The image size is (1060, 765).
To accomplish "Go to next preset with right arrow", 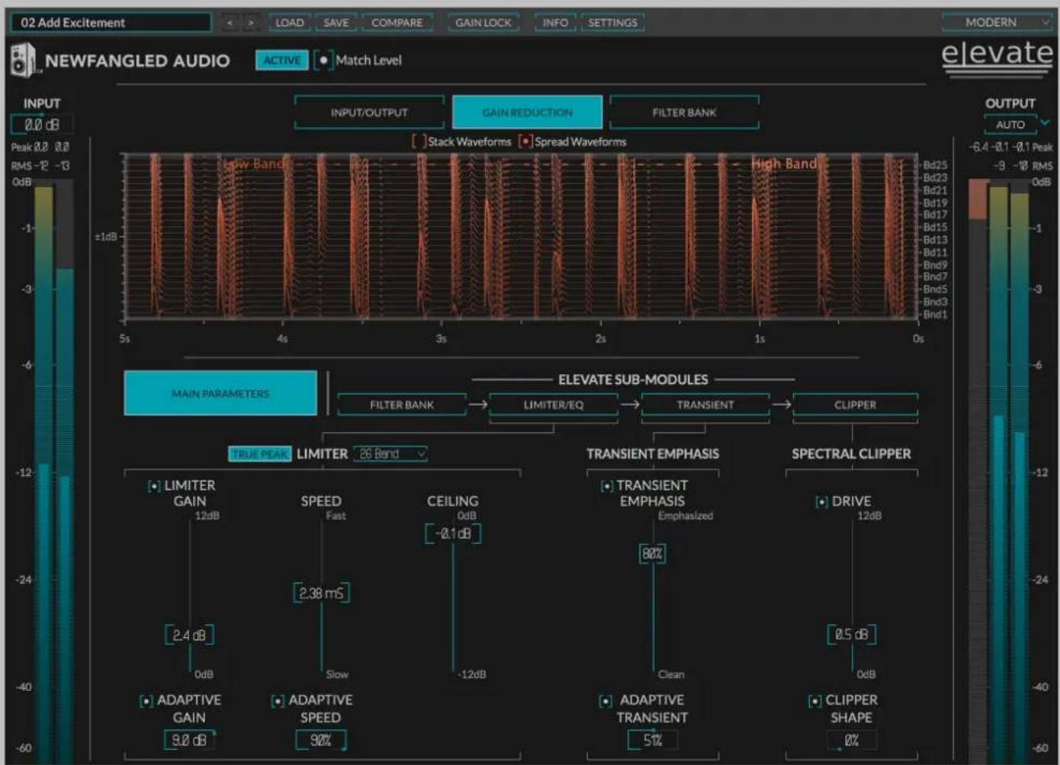I will point(251,23).
